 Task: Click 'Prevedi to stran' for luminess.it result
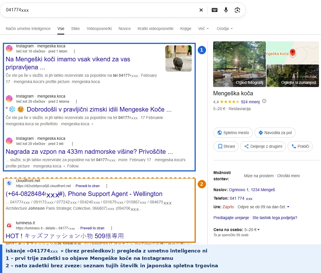[x=92, y=228]
